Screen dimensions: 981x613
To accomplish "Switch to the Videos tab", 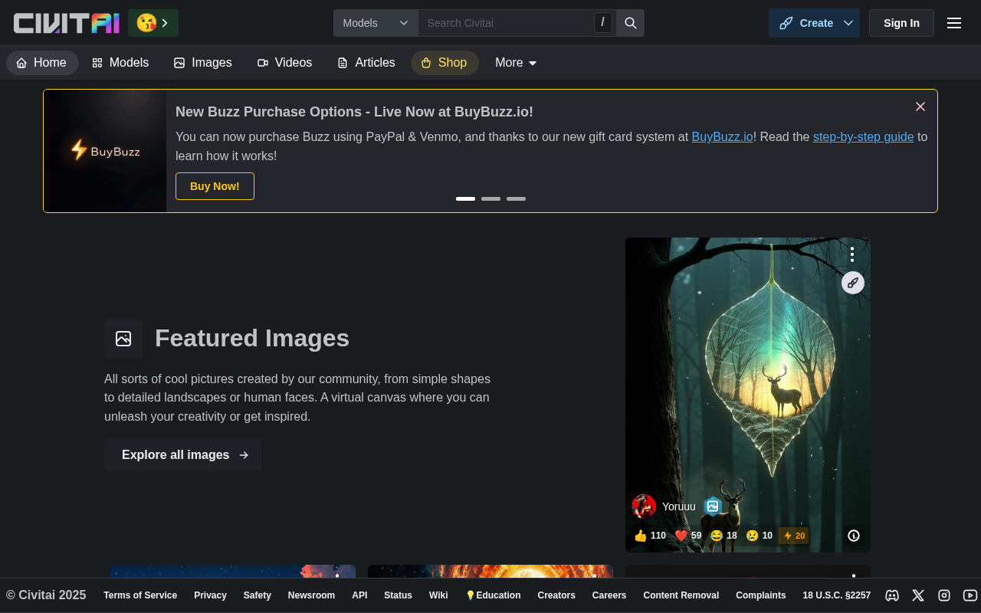I will [284, 63].
